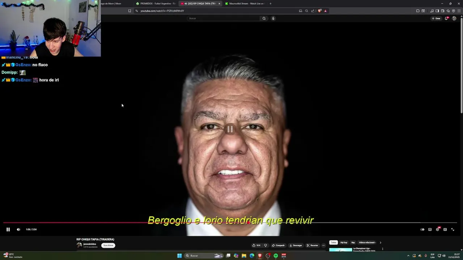Open Brave Shields lion icon
This screenshot has width=463, height=260.
pos(319,11)
